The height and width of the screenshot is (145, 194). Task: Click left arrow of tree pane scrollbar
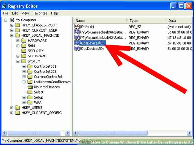(x=5, y=133)
